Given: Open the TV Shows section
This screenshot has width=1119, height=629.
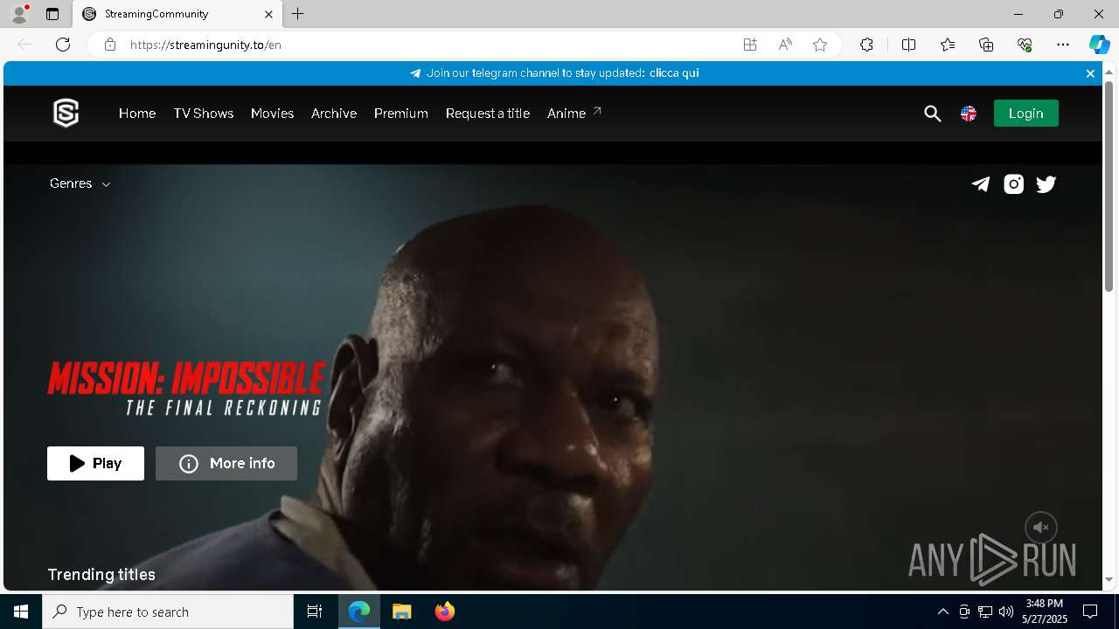Looking at the screenshot, I should [x=204, y=114].
